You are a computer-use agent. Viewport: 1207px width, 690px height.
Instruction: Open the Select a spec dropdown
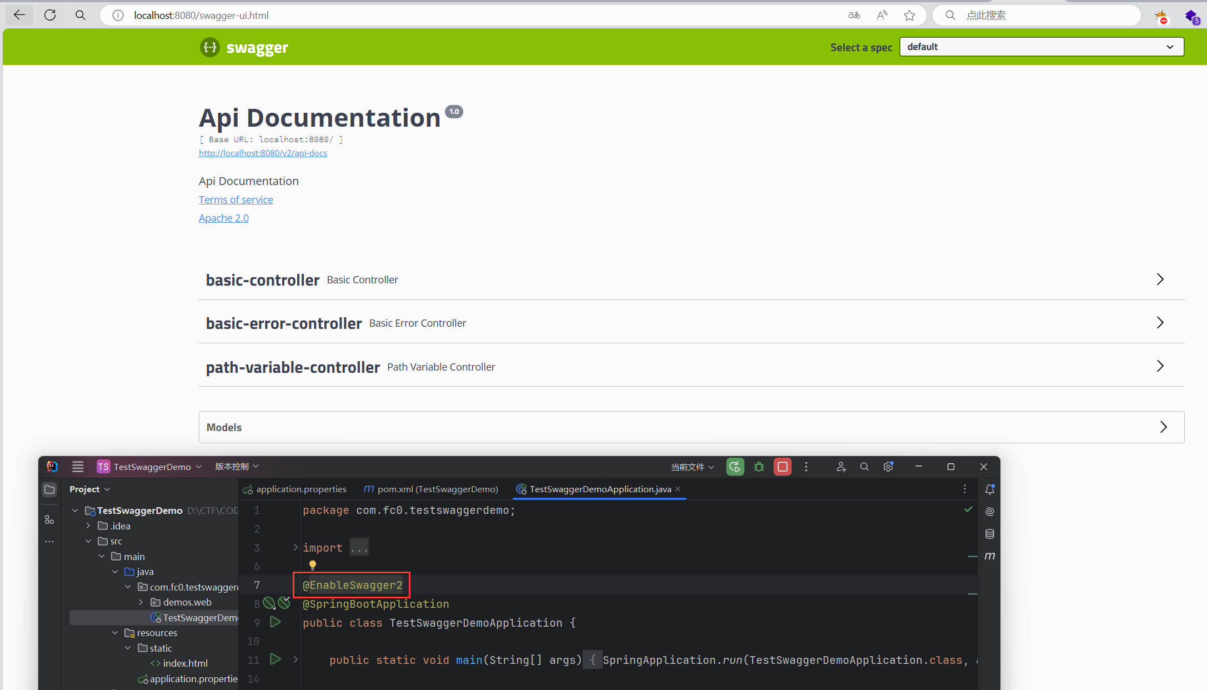click(1041, 47)
